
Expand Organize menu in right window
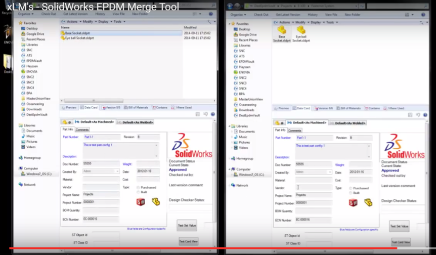238,15
